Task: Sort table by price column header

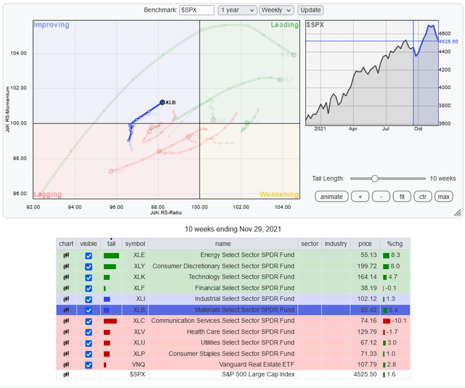Action: point(365,244)
